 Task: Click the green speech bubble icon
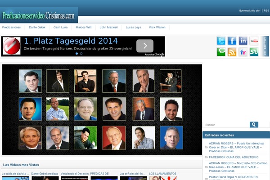[x=221, y=52]
